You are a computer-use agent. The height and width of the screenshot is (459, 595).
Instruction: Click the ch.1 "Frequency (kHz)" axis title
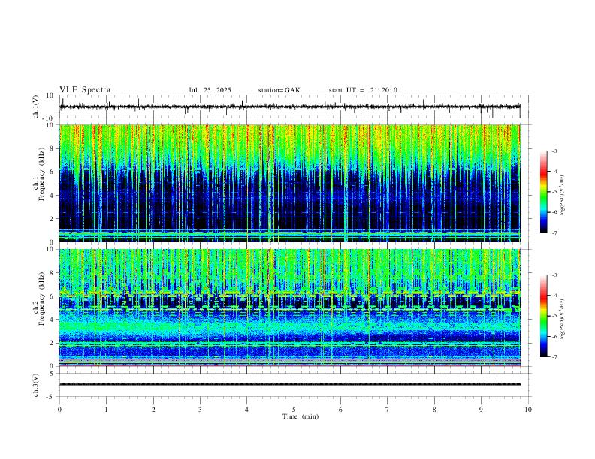click(x=42, y=175)
